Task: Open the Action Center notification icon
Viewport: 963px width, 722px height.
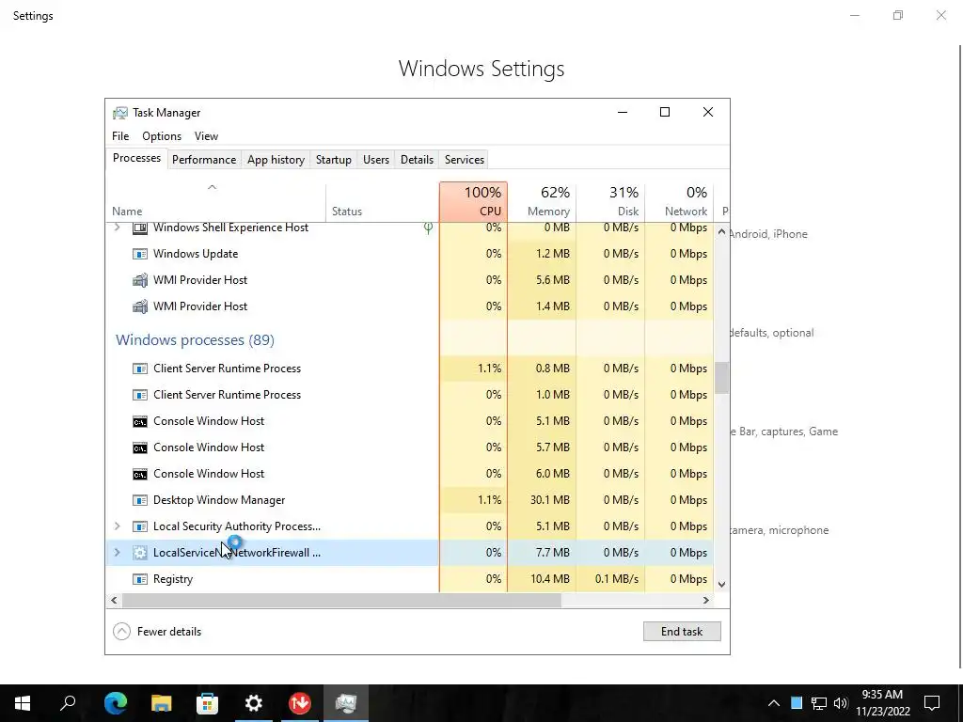Action: pos(932,703)
